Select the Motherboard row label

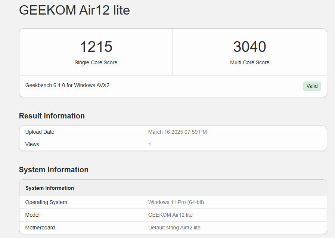[x=40, y=228]
